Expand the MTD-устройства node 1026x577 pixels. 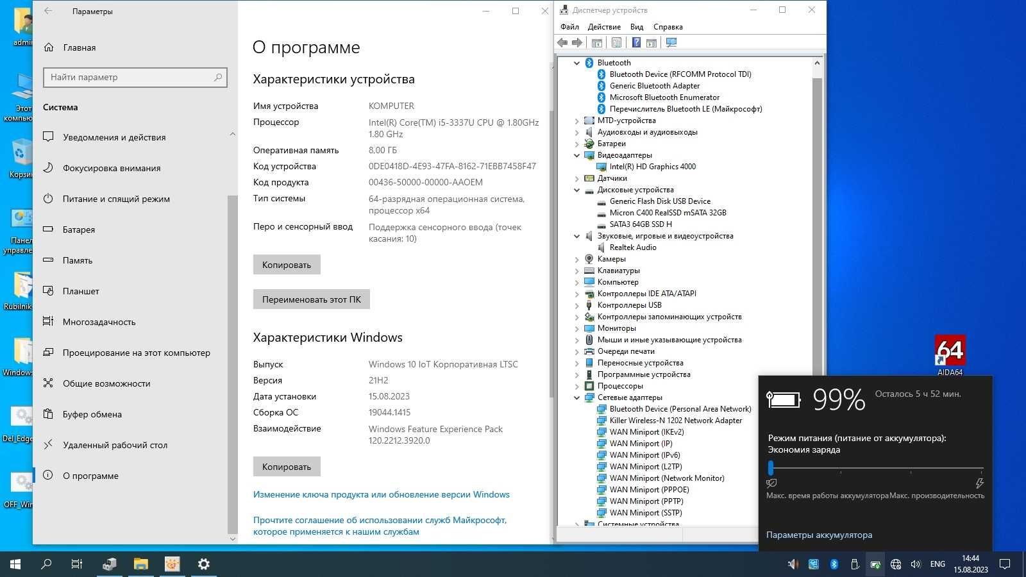(x=576, y=121)
